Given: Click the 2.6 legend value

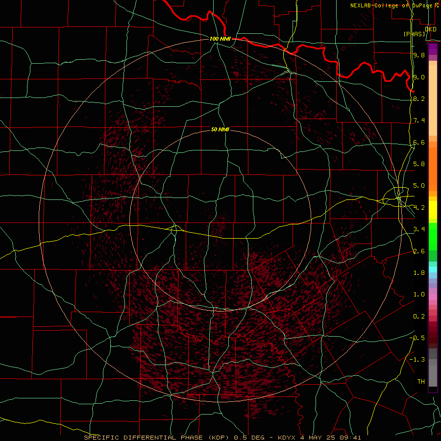Looking at the screenshot, I should [x=419, y=251].
